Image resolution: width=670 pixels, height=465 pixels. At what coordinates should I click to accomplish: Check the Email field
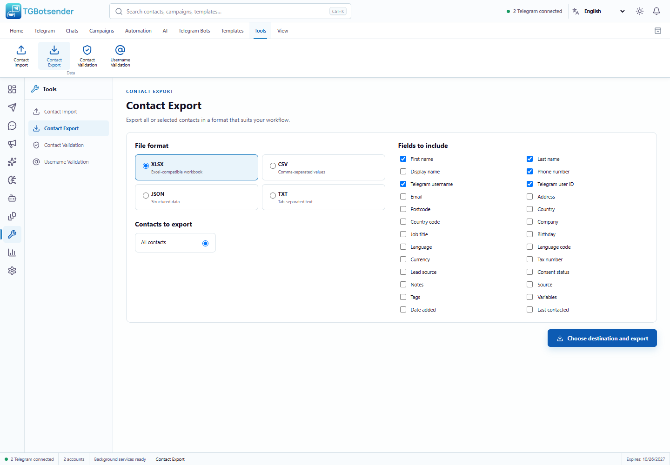tap(403, 197)
